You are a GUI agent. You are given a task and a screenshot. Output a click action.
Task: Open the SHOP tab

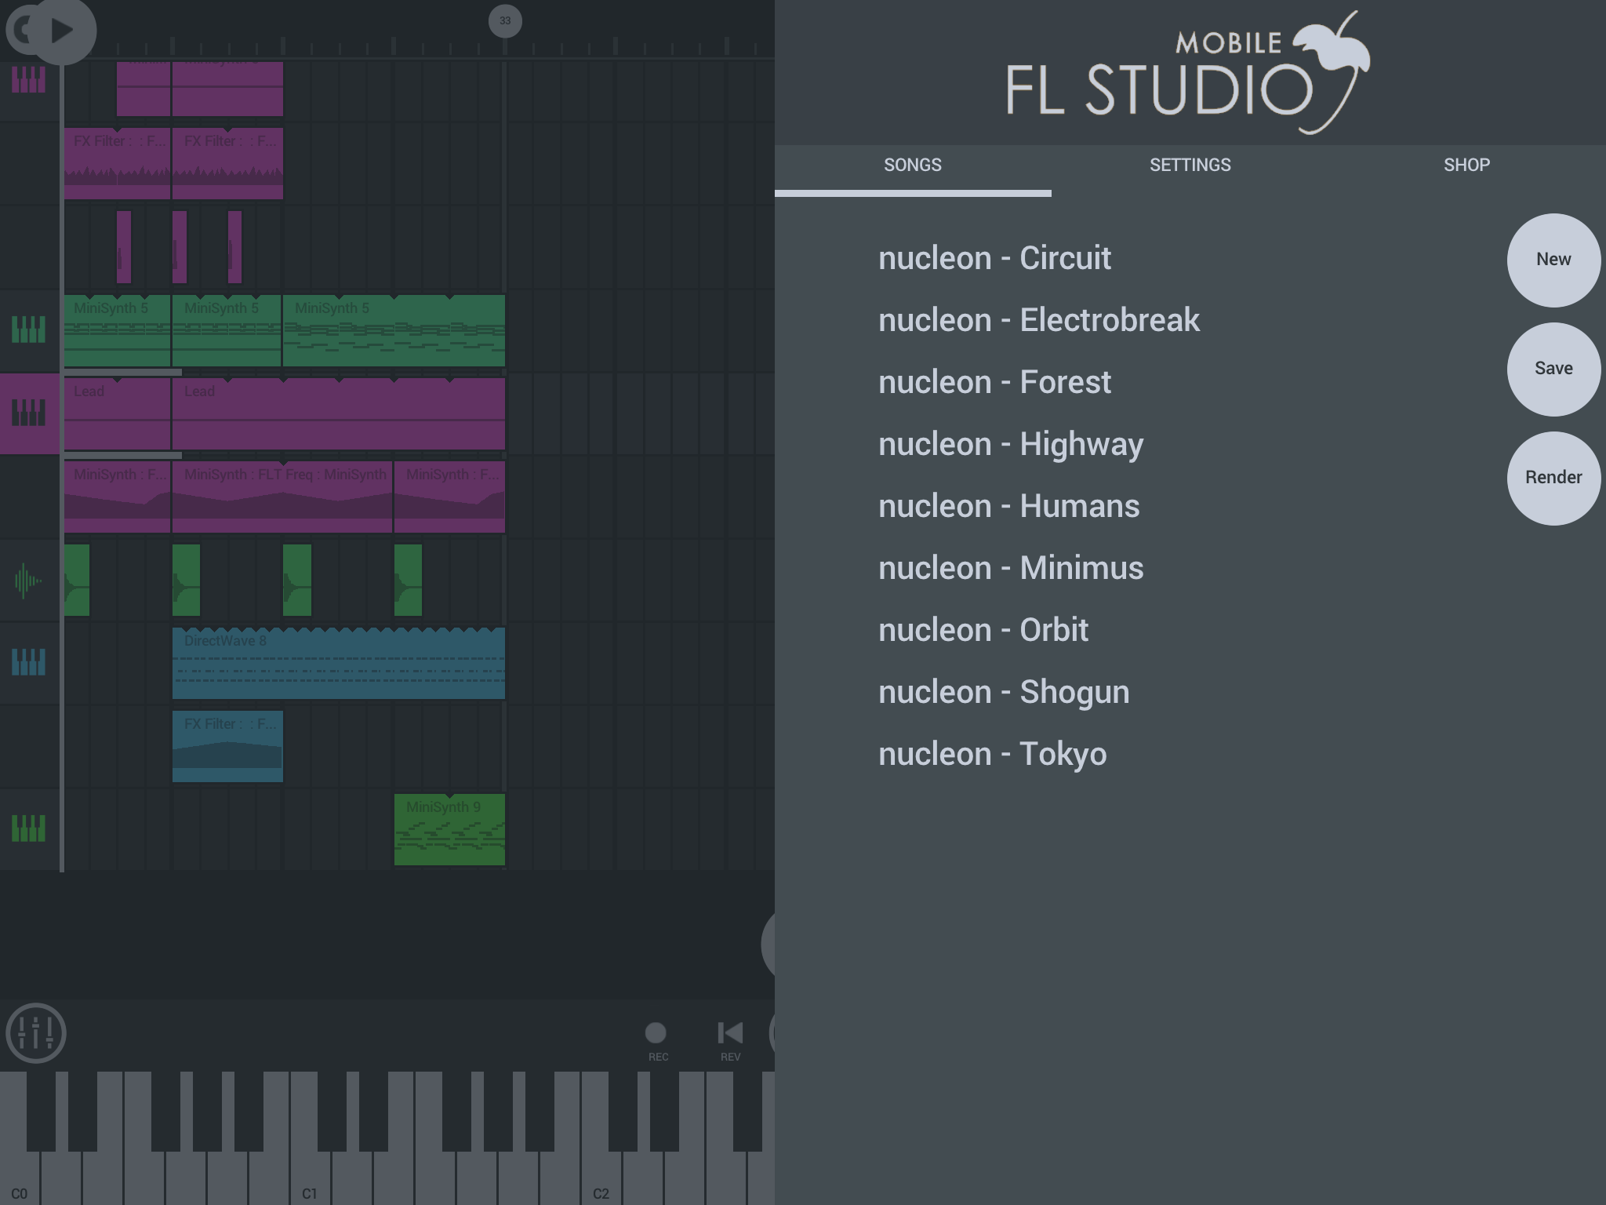1466,166
